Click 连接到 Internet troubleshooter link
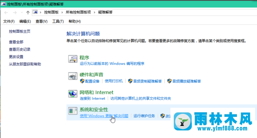The image size is (257, 138). pyautogui.click(x=93, y=98)
